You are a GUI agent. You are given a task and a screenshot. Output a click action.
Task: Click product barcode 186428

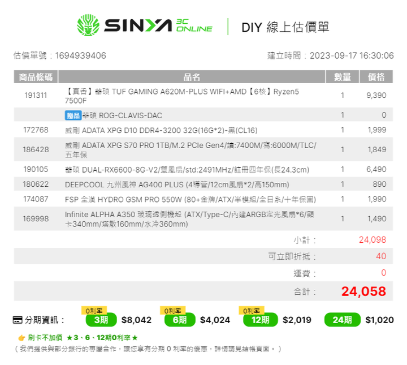coord(36,149)
